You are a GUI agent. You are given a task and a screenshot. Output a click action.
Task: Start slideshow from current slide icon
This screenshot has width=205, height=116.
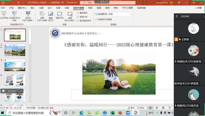(x=14, y=16)
